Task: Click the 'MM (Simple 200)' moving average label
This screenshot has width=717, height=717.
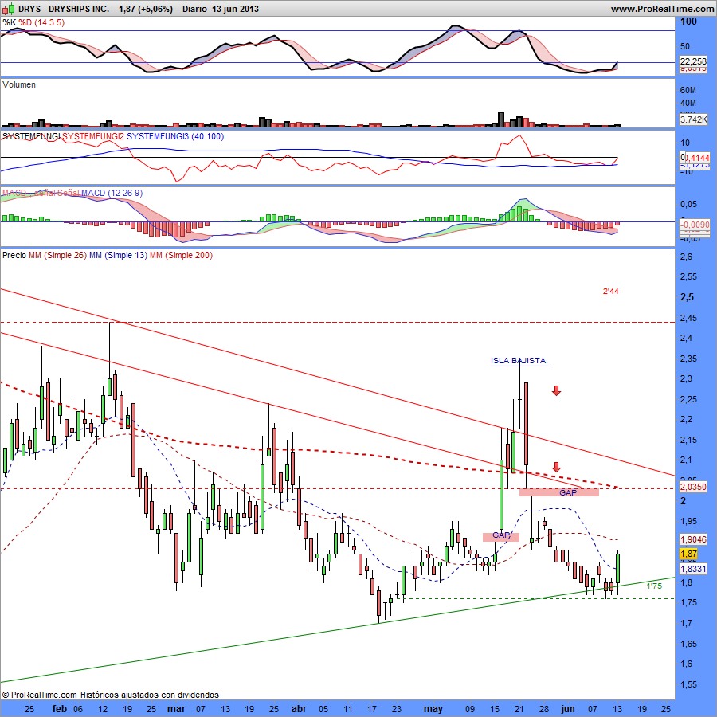Action: (181, 255)
